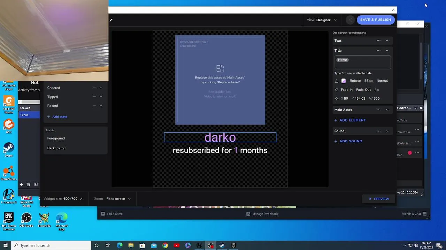
Task: Select the Tipped state
Action: pyautogui.click(x=53, y=97)
